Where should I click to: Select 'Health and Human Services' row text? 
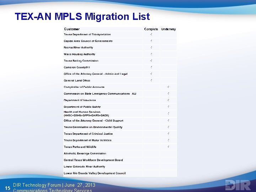86,114
